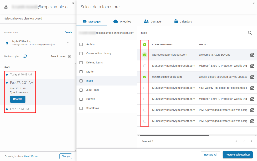Click the Restore selected (2) button
Screen dimensions: 257x161
(x=237, y=155)
